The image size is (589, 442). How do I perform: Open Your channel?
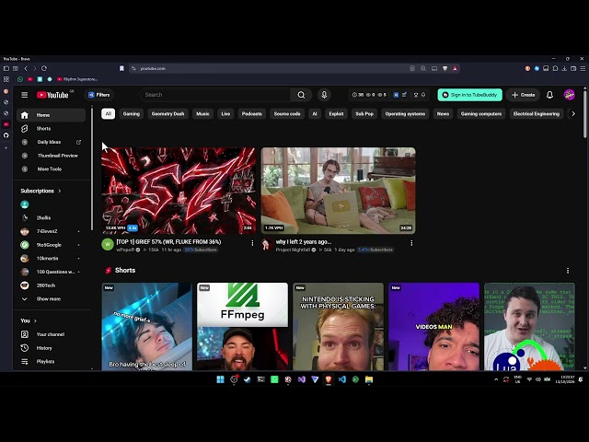(x=52, y=334)
